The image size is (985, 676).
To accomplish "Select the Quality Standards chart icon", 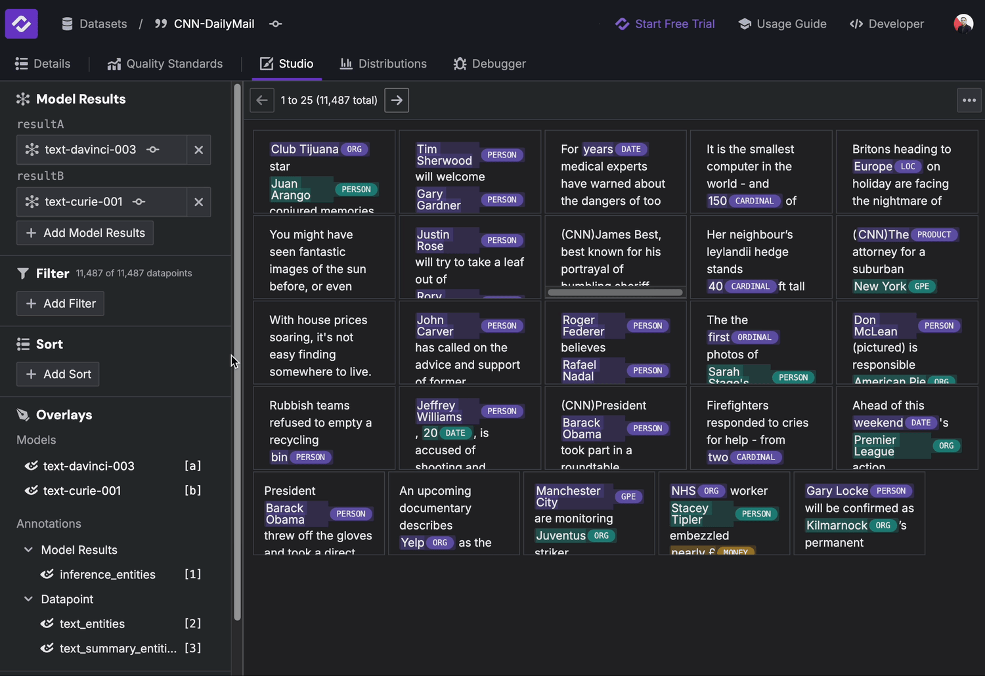I will (x=112, y=63).
